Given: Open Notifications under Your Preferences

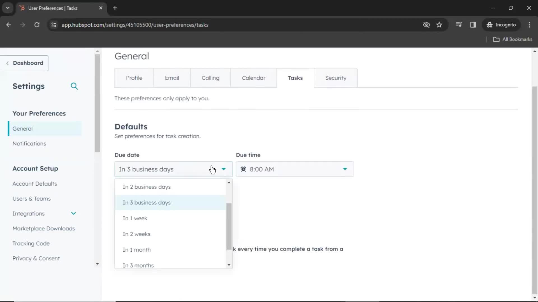Looking at the screenshot, I should tap(29, 143).
